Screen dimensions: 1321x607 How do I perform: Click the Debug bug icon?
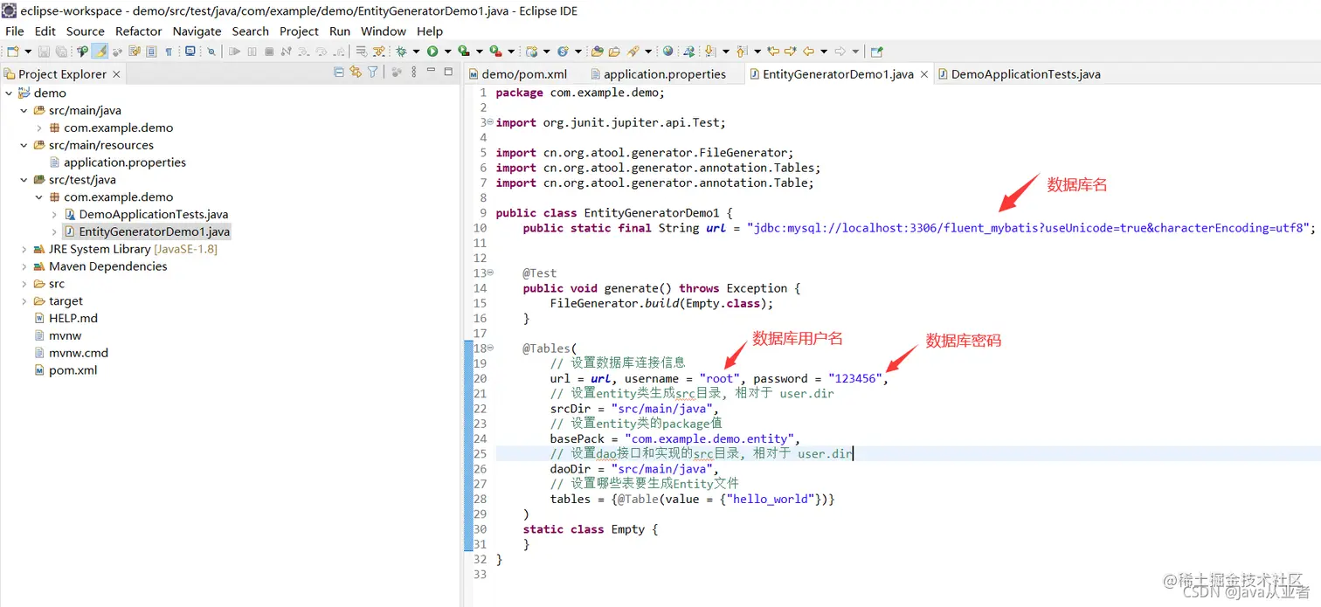(x=401, y=52)
